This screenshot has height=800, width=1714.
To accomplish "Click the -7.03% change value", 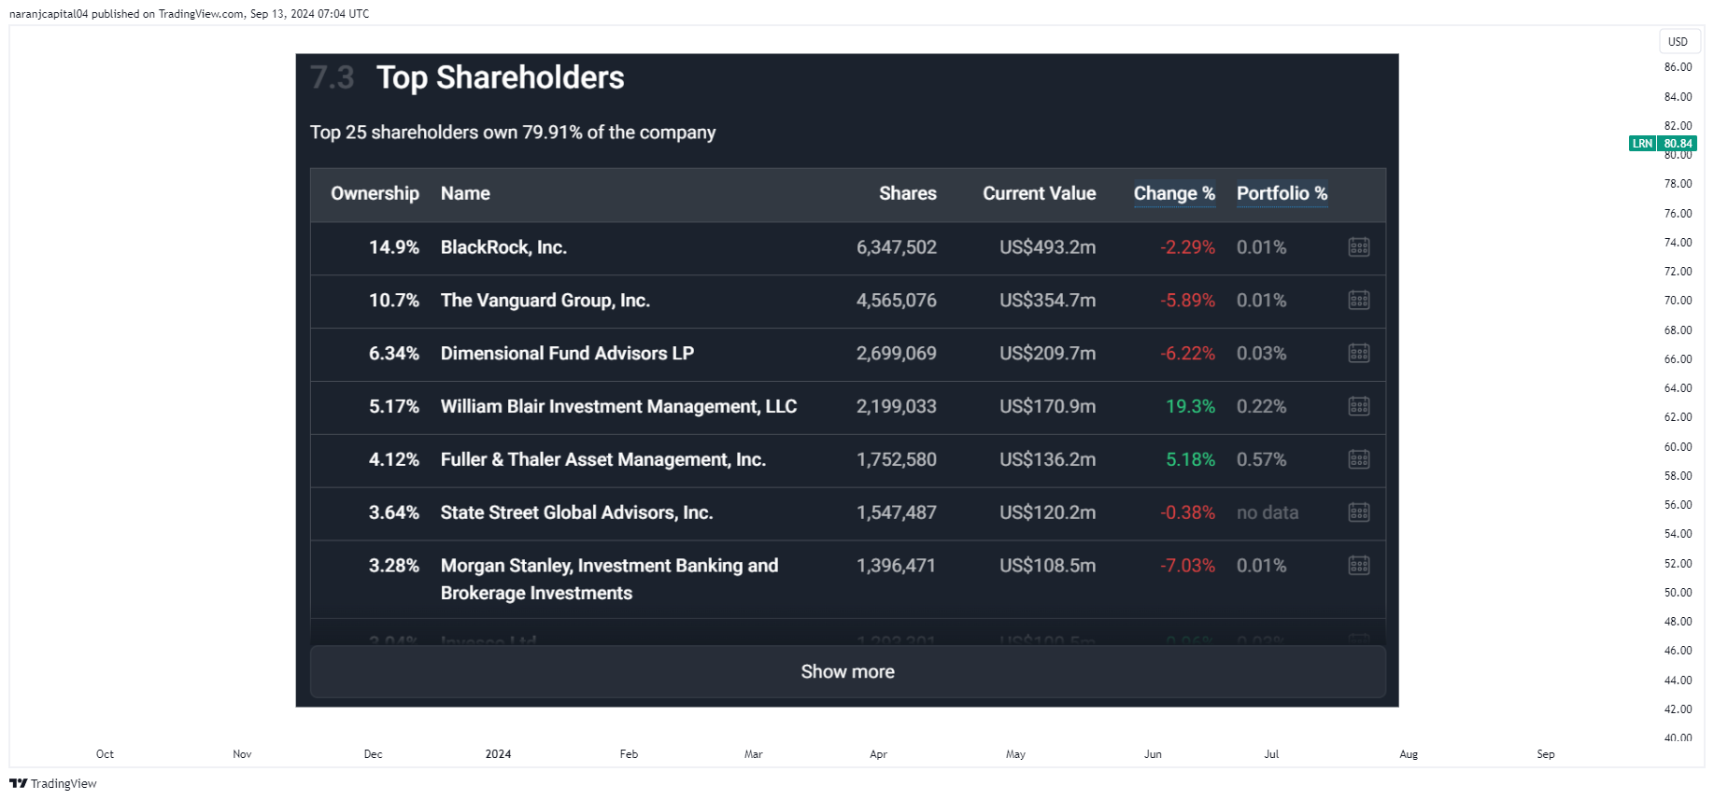I will 1188,567.
